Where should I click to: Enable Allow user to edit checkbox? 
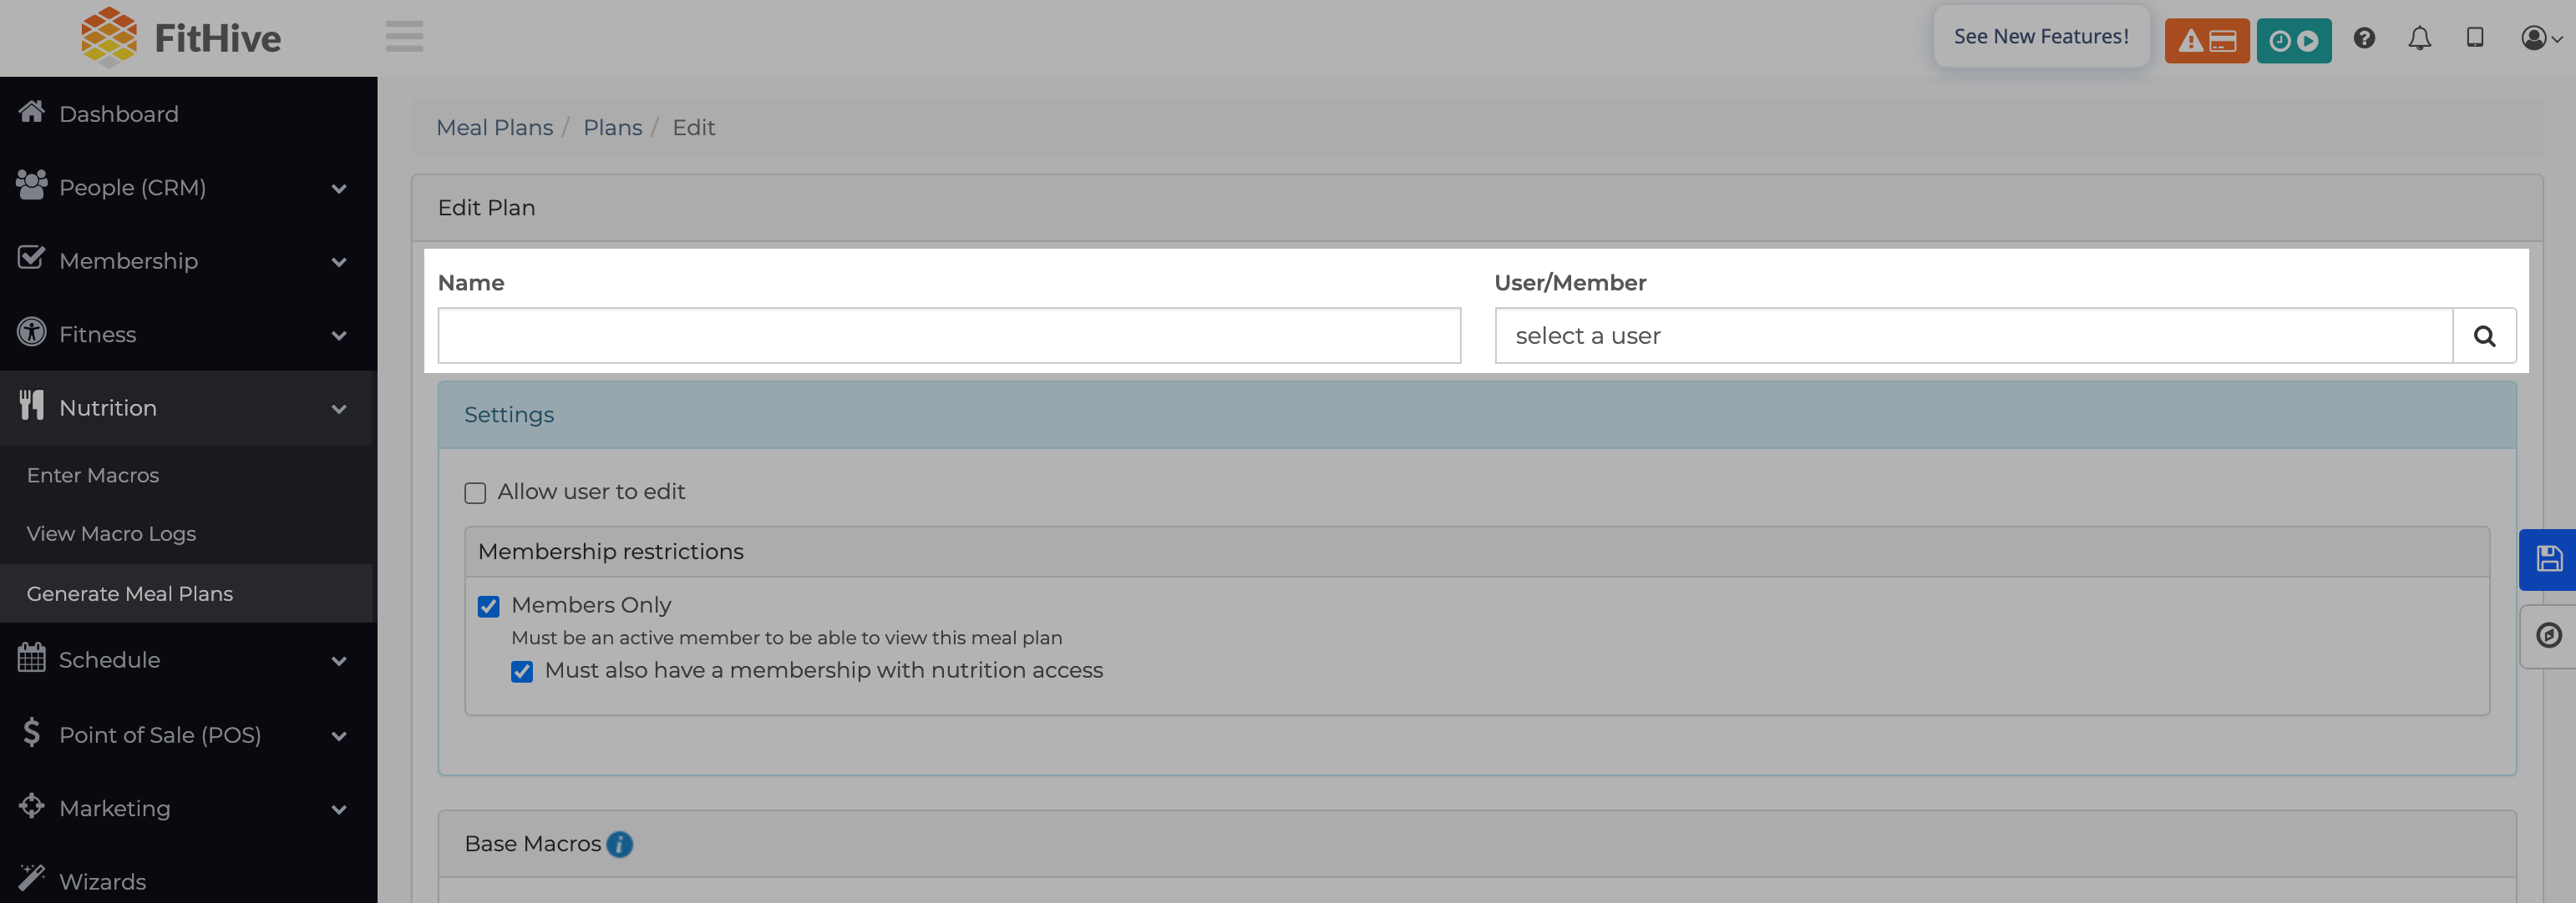475,492
